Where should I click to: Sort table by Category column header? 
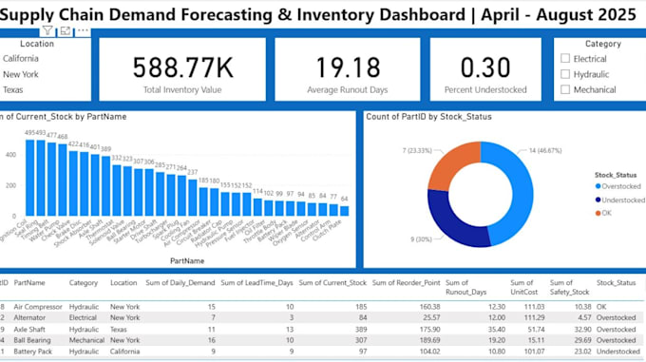[84, 283]
